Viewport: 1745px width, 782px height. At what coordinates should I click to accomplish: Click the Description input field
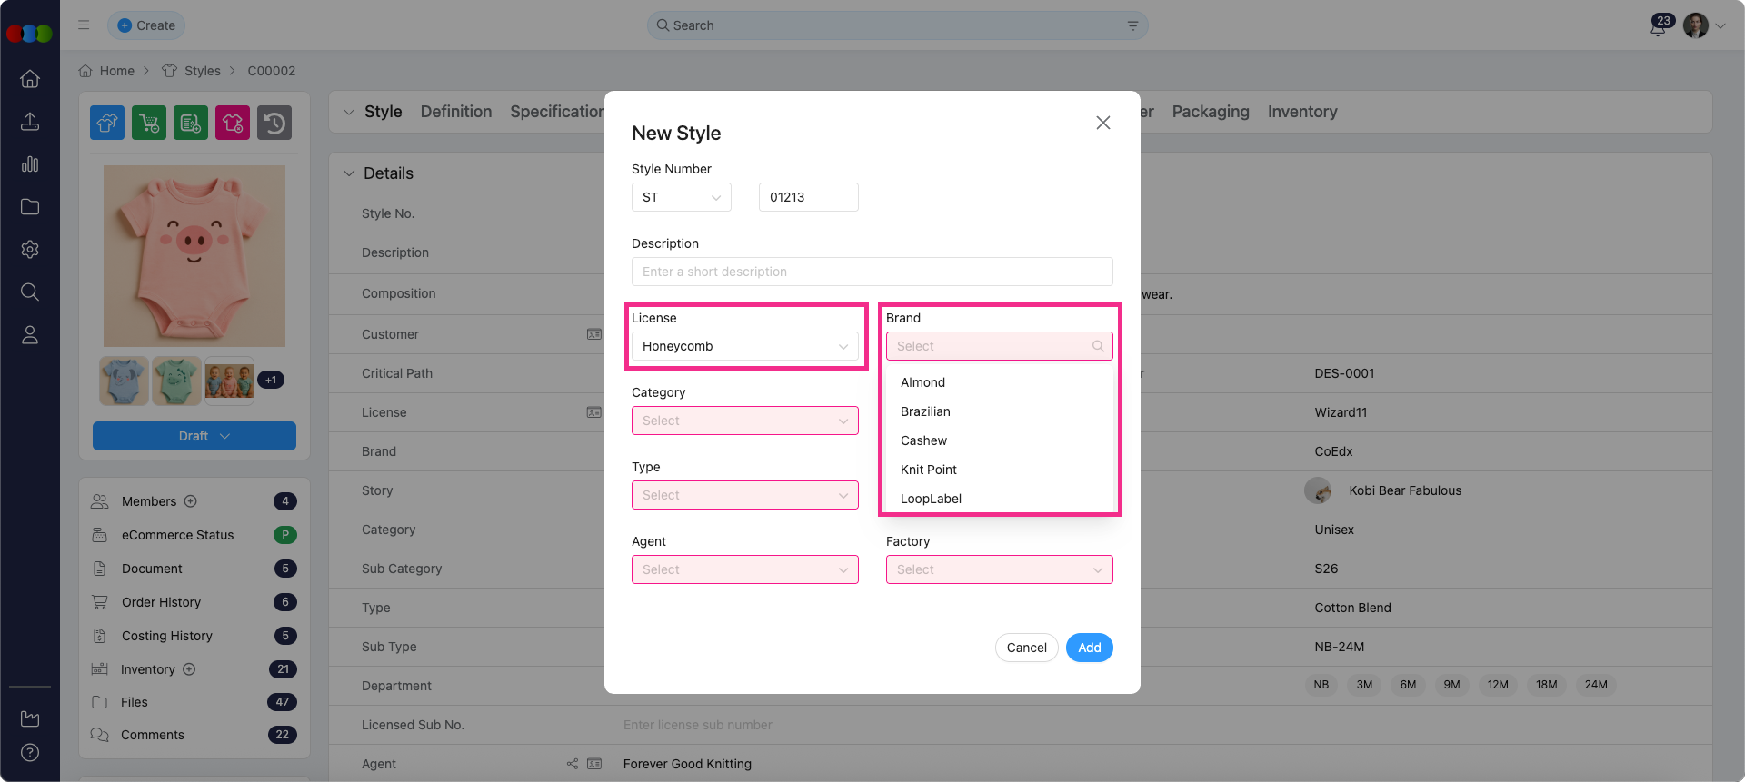tap(872, 272)
